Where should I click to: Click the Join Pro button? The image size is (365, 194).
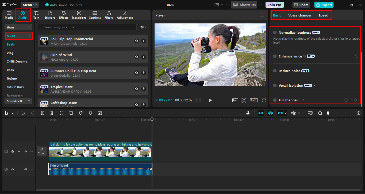click(x=274, y=5)
